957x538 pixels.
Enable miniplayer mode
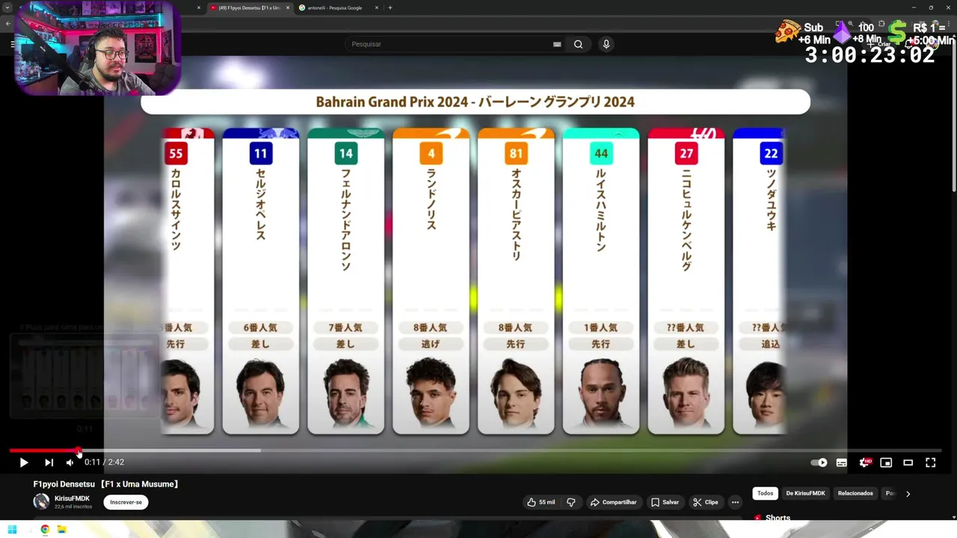click(x=886, y=463)
